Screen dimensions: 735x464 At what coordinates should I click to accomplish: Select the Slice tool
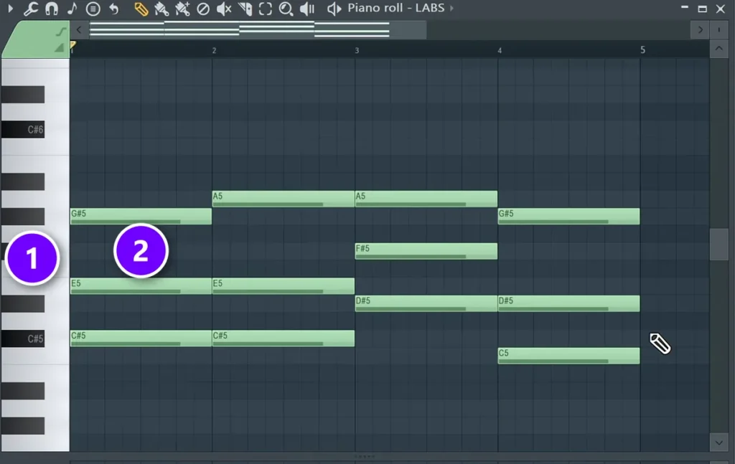pos(245,9)
